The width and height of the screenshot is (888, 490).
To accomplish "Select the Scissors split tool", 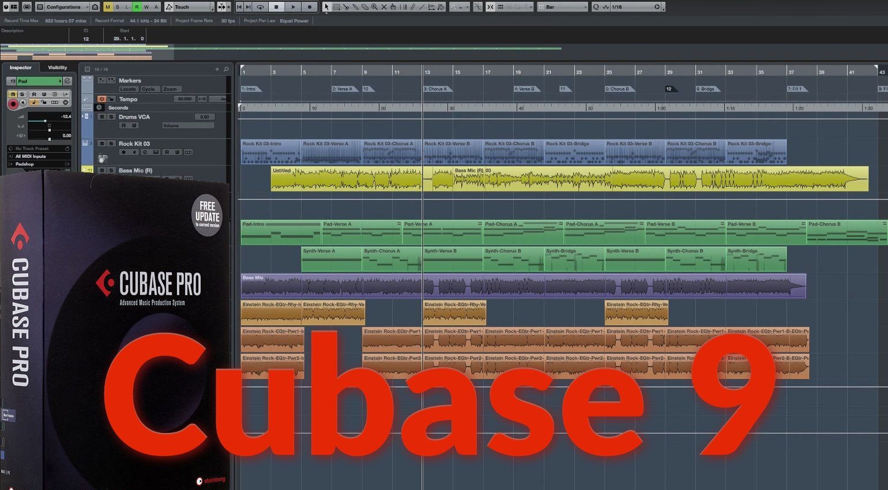I will (x=346, y=7).
